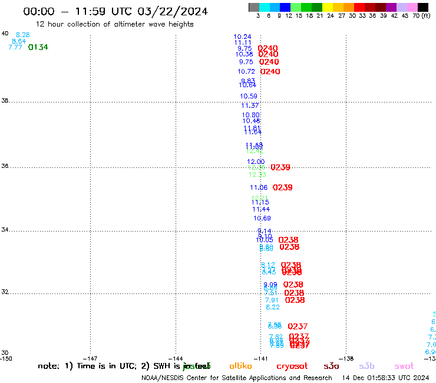Select the NOAA/NESDIS Center credit line
436x383 pixels.
pyautogui.click(x=237, y=378)
